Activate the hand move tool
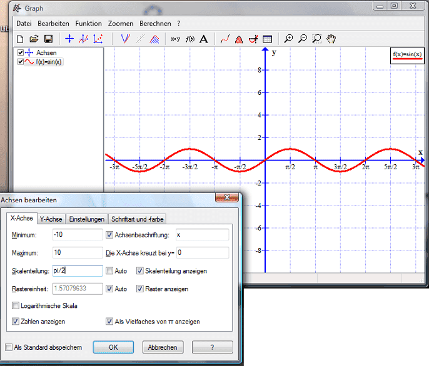429x366 pixels. click(x=331, y=39)
